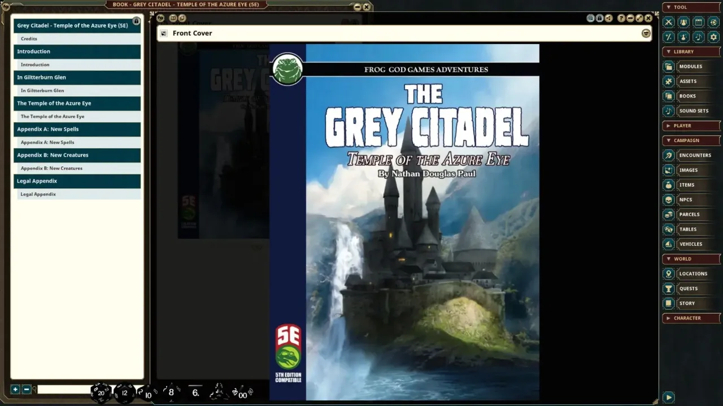Pick the d6 die
The width and height of the screenshot is (723, 406).
pos(195,392)
